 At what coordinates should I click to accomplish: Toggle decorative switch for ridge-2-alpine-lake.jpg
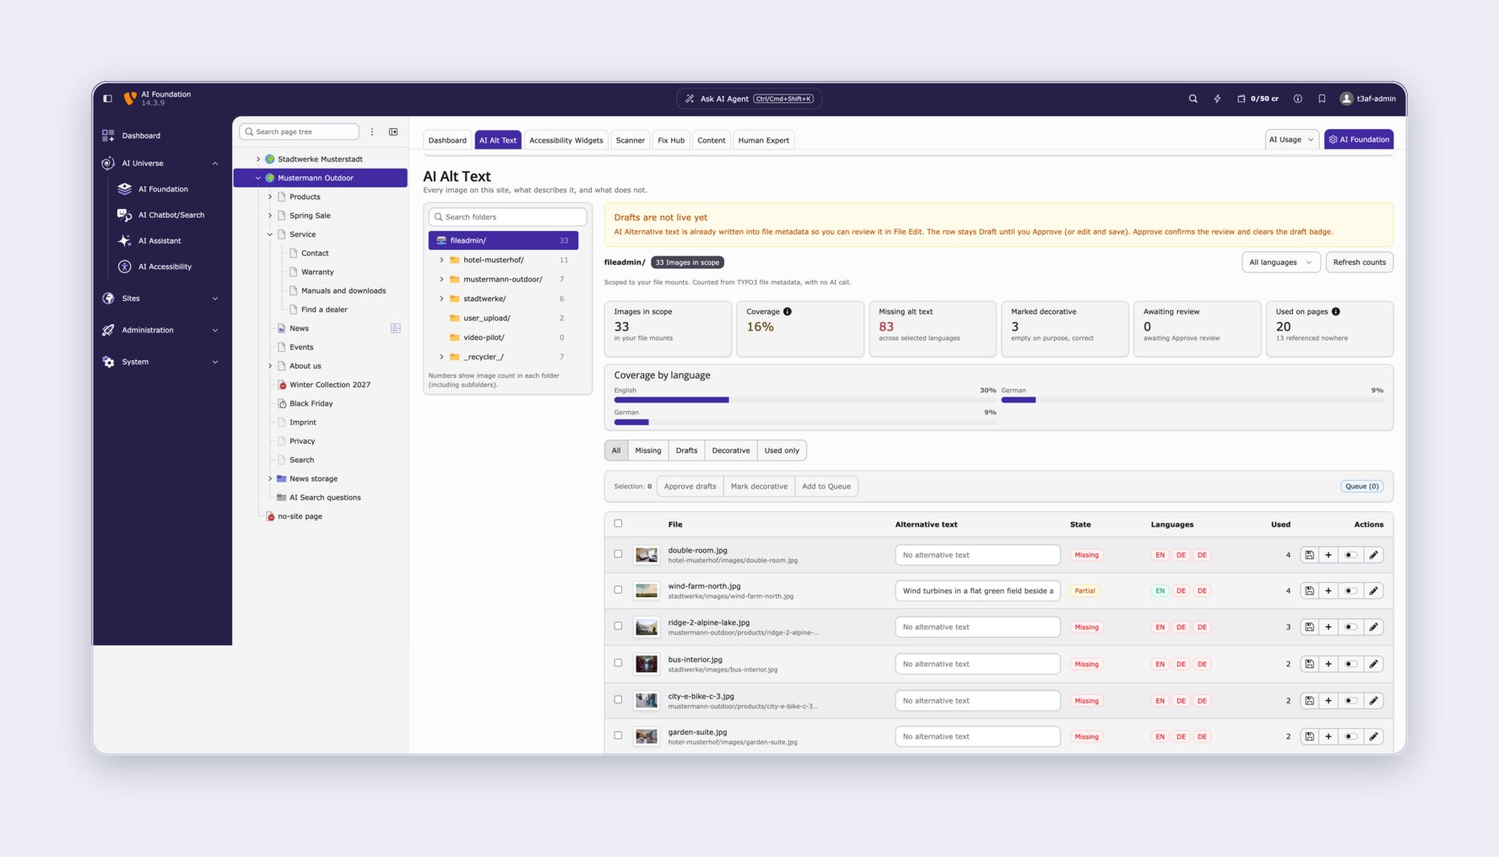(1350, 628)
